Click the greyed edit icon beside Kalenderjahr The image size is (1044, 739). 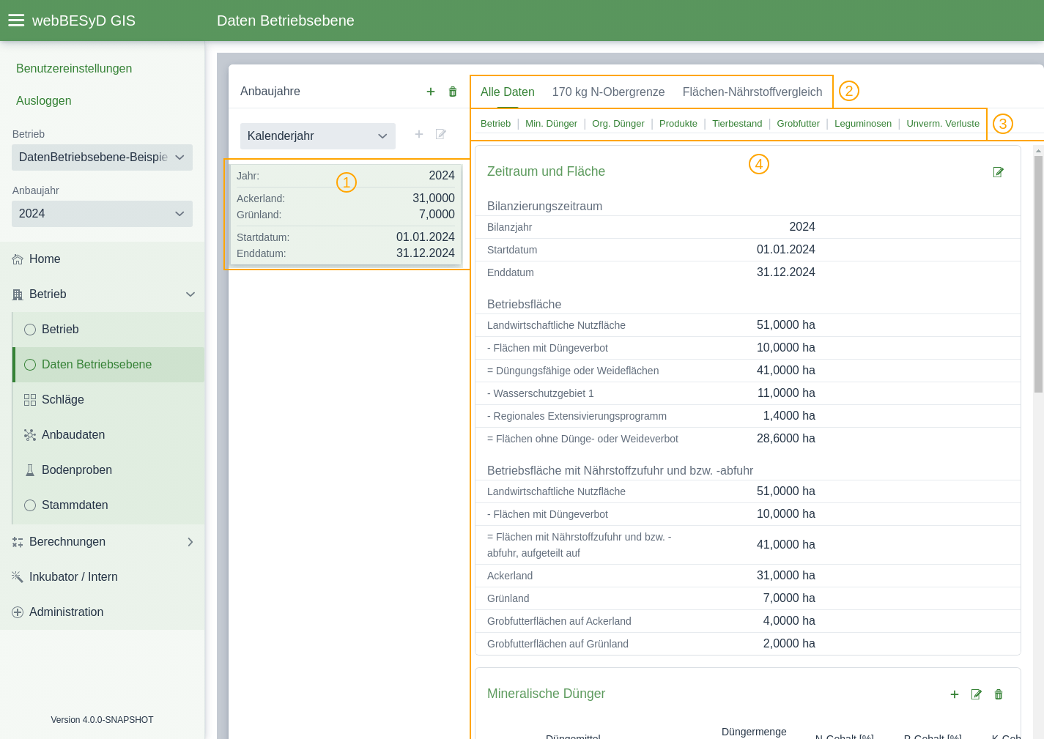[441, 134]
